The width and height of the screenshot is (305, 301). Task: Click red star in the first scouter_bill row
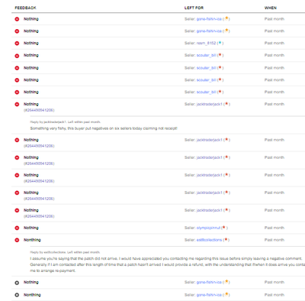pyautogui.click(x=220, y=55)
